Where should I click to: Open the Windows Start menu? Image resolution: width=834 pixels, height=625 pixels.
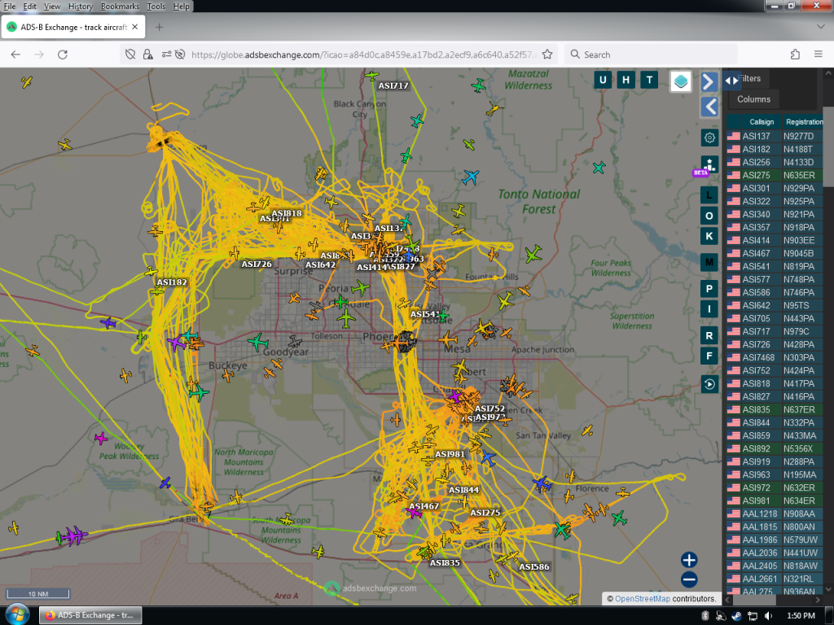tap(17, 615)
